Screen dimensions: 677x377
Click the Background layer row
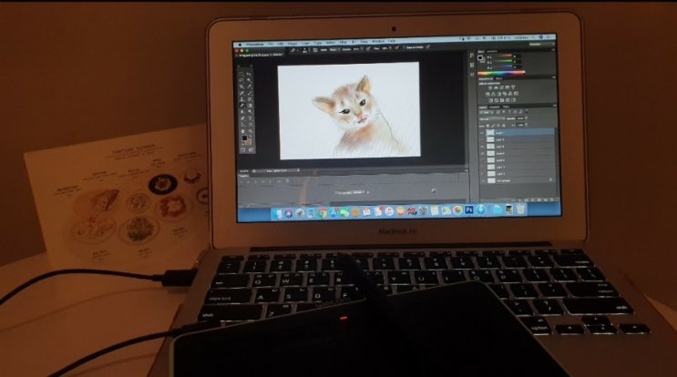pyautogui.click(x=518, y=180)
